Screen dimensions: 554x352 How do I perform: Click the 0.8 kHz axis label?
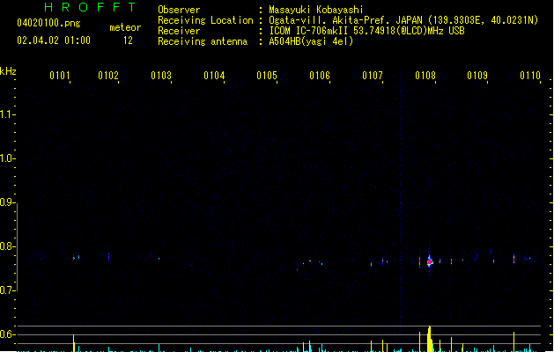pos(7,246)
